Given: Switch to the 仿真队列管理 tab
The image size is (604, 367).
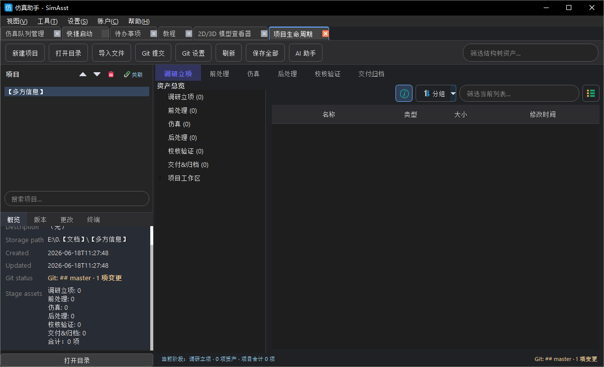Looking at the screenshot, I should tap(25, 34).
